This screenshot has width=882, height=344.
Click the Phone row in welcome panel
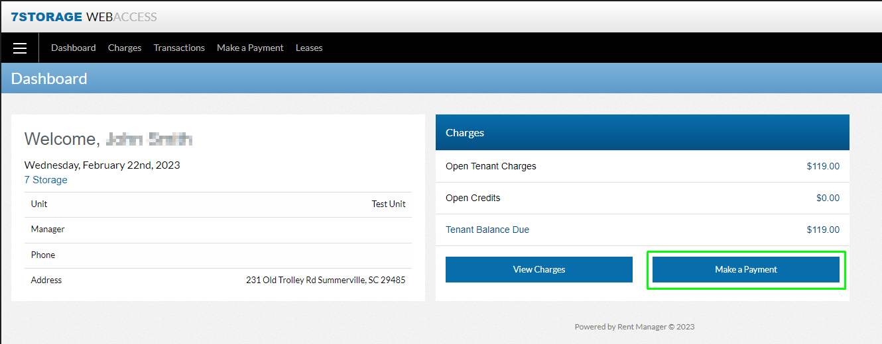pyautogui.click(x=43, y=255)
